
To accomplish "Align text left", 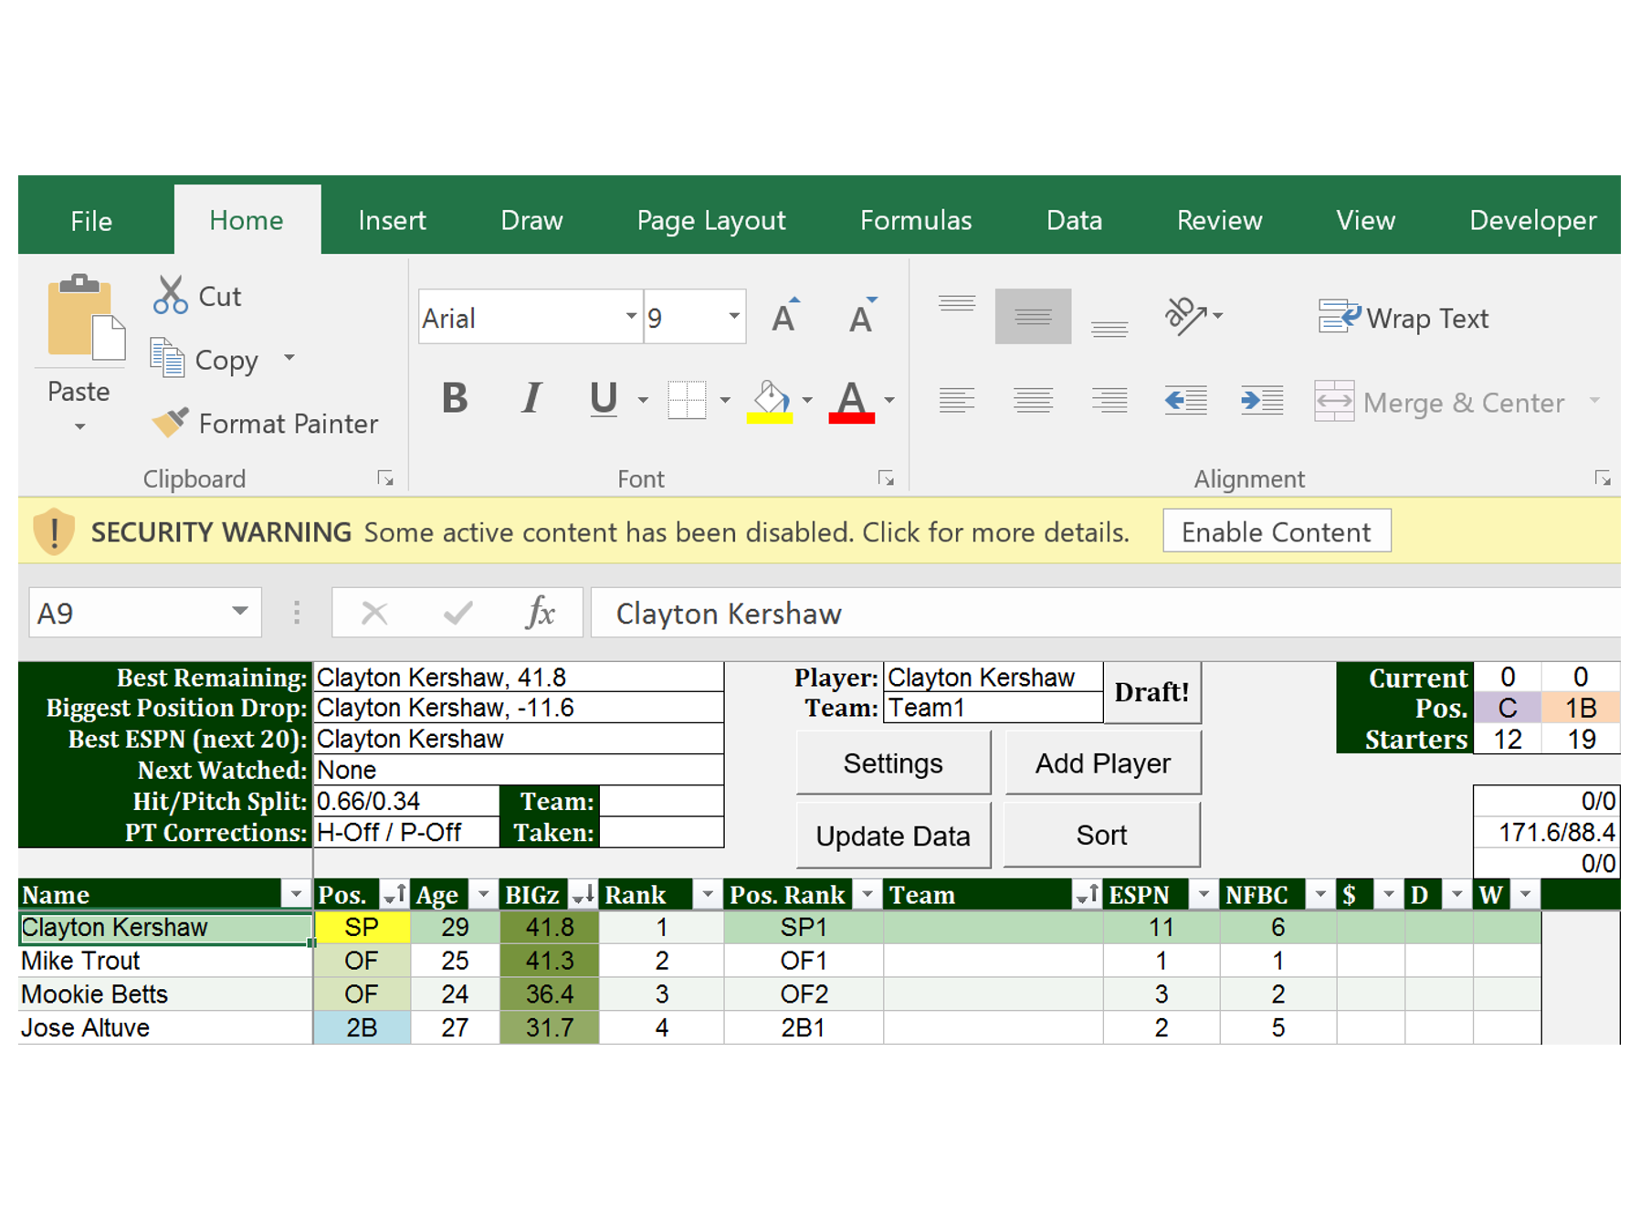I will (957, 400).
